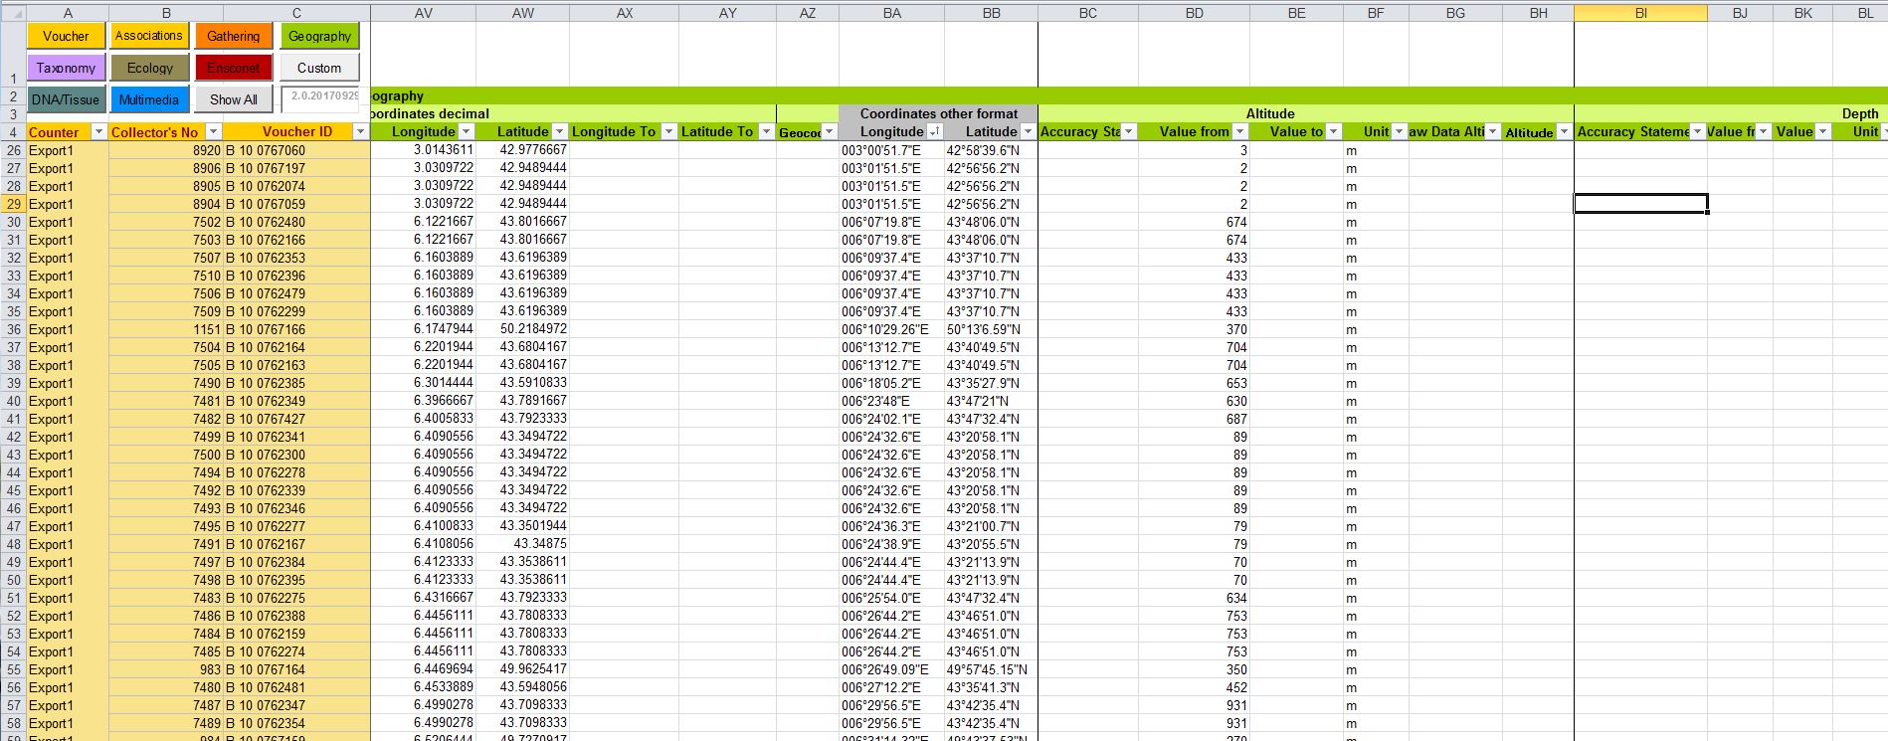
Task: Select row 29 header
Action: [14, 204]
